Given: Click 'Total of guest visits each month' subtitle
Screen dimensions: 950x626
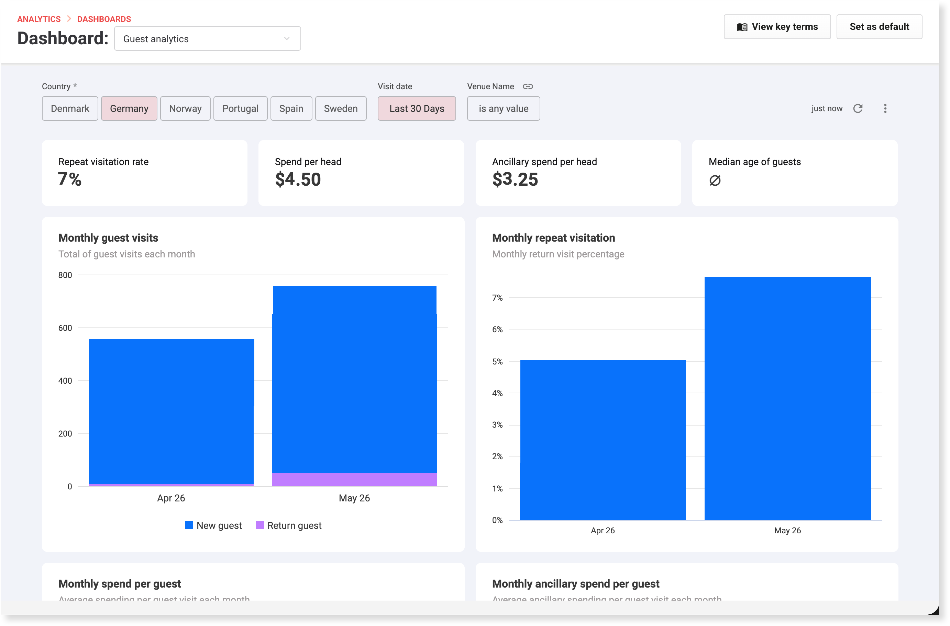Looking at the screenshot, I should point(127,254).
